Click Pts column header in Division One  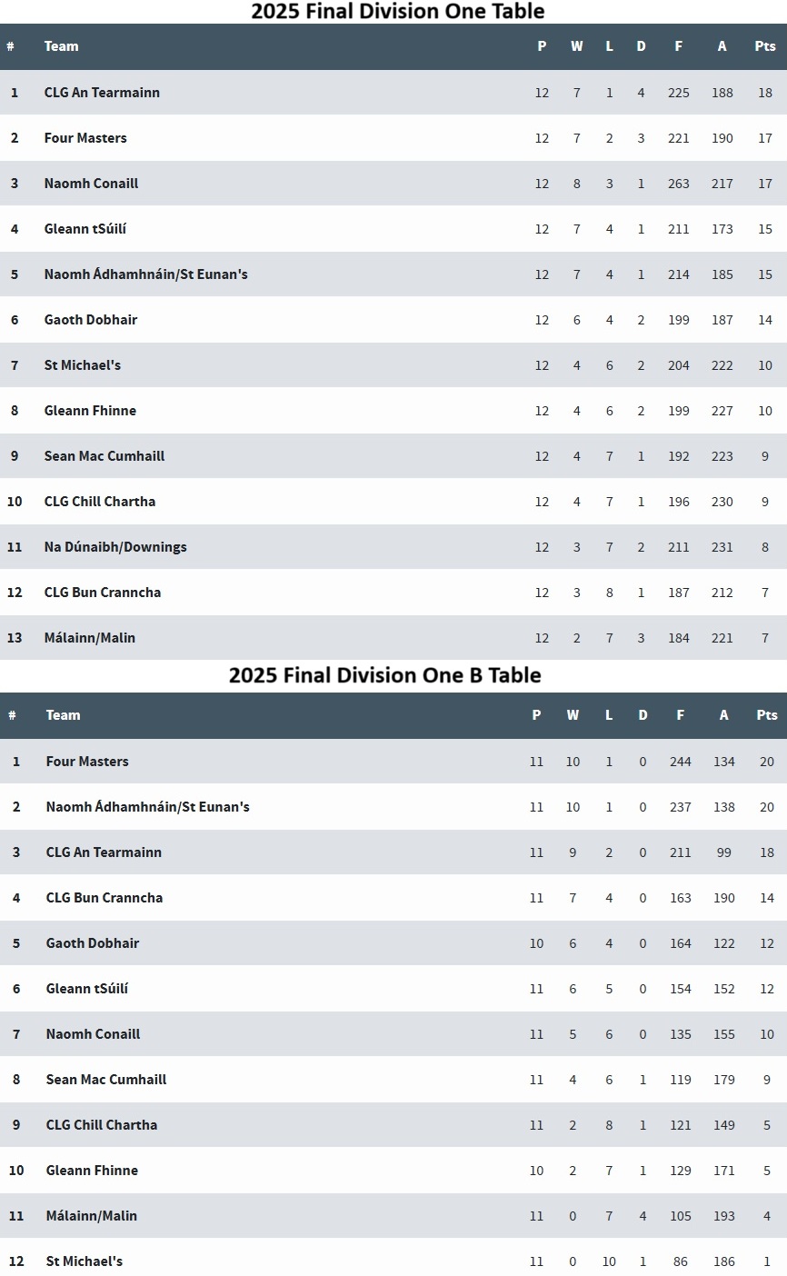[765, 46]
